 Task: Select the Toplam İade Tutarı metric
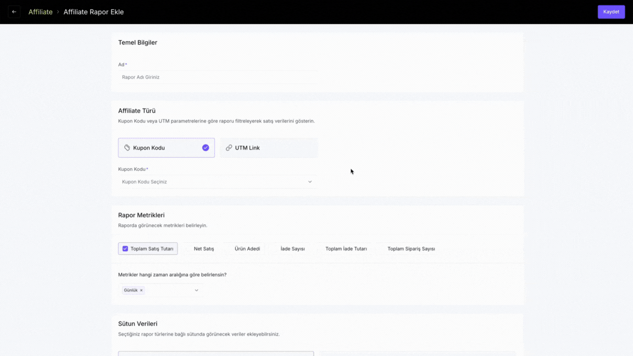point(346,249)
